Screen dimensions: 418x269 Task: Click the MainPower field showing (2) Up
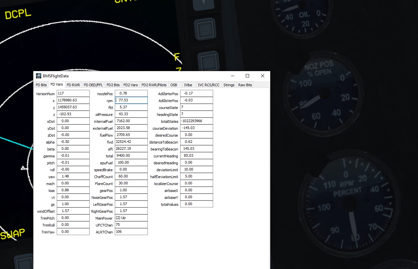coord(131,218)
